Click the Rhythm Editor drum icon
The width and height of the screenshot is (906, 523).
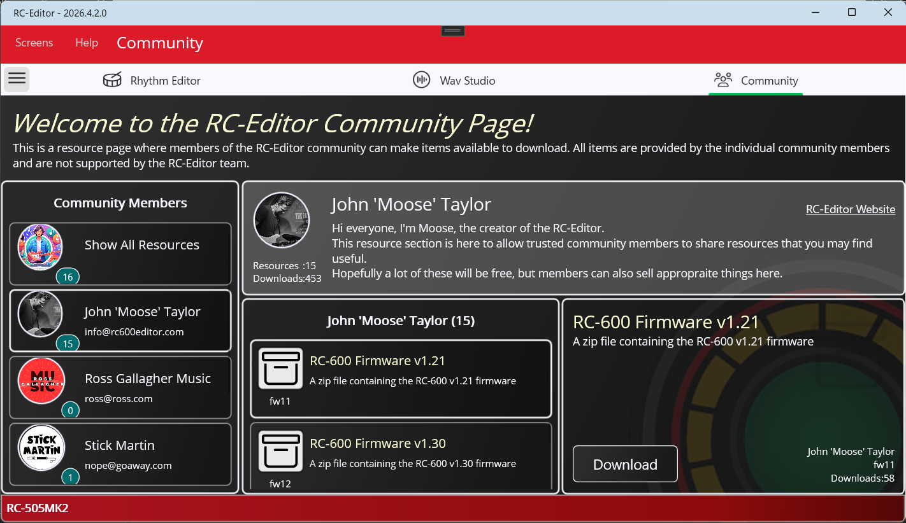click(x=112, y=80)
